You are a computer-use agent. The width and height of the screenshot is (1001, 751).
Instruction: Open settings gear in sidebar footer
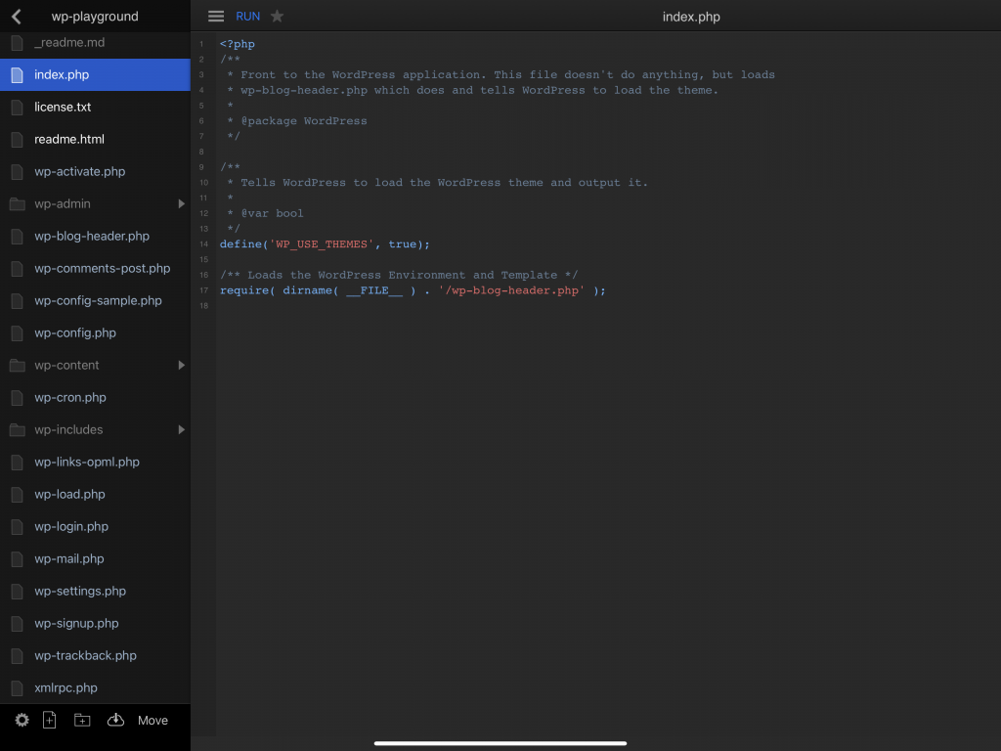coord(22,720)
